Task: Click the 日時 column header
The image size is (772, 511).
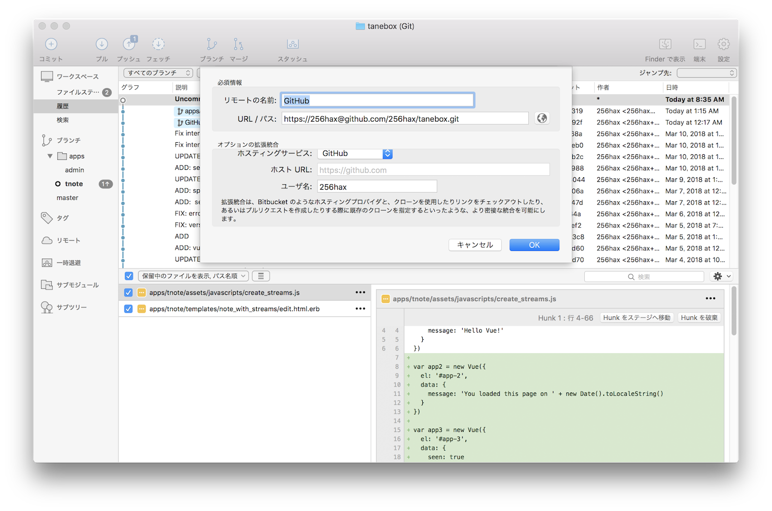Action: 695,87
